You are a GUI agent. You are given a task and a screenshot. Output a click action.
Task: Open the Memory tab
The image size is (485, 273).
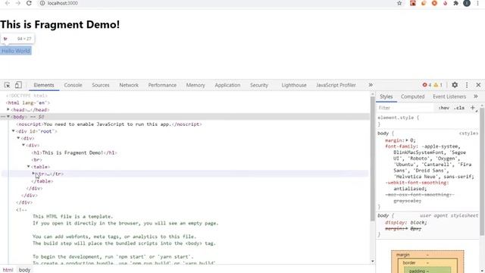196,85
